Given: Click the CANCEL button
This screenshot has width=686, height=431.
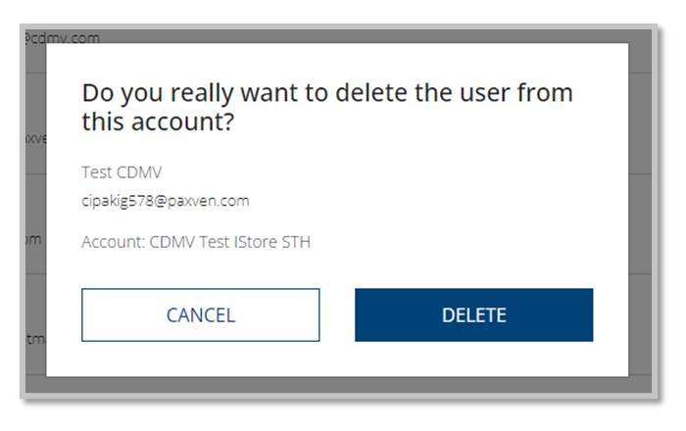Looking at the screenshot, I should click(x=200, y=315).
